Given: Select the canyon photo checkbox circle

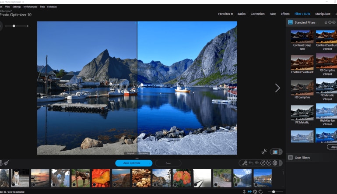Looking at the screenshot, I should (x=115, y=184).
